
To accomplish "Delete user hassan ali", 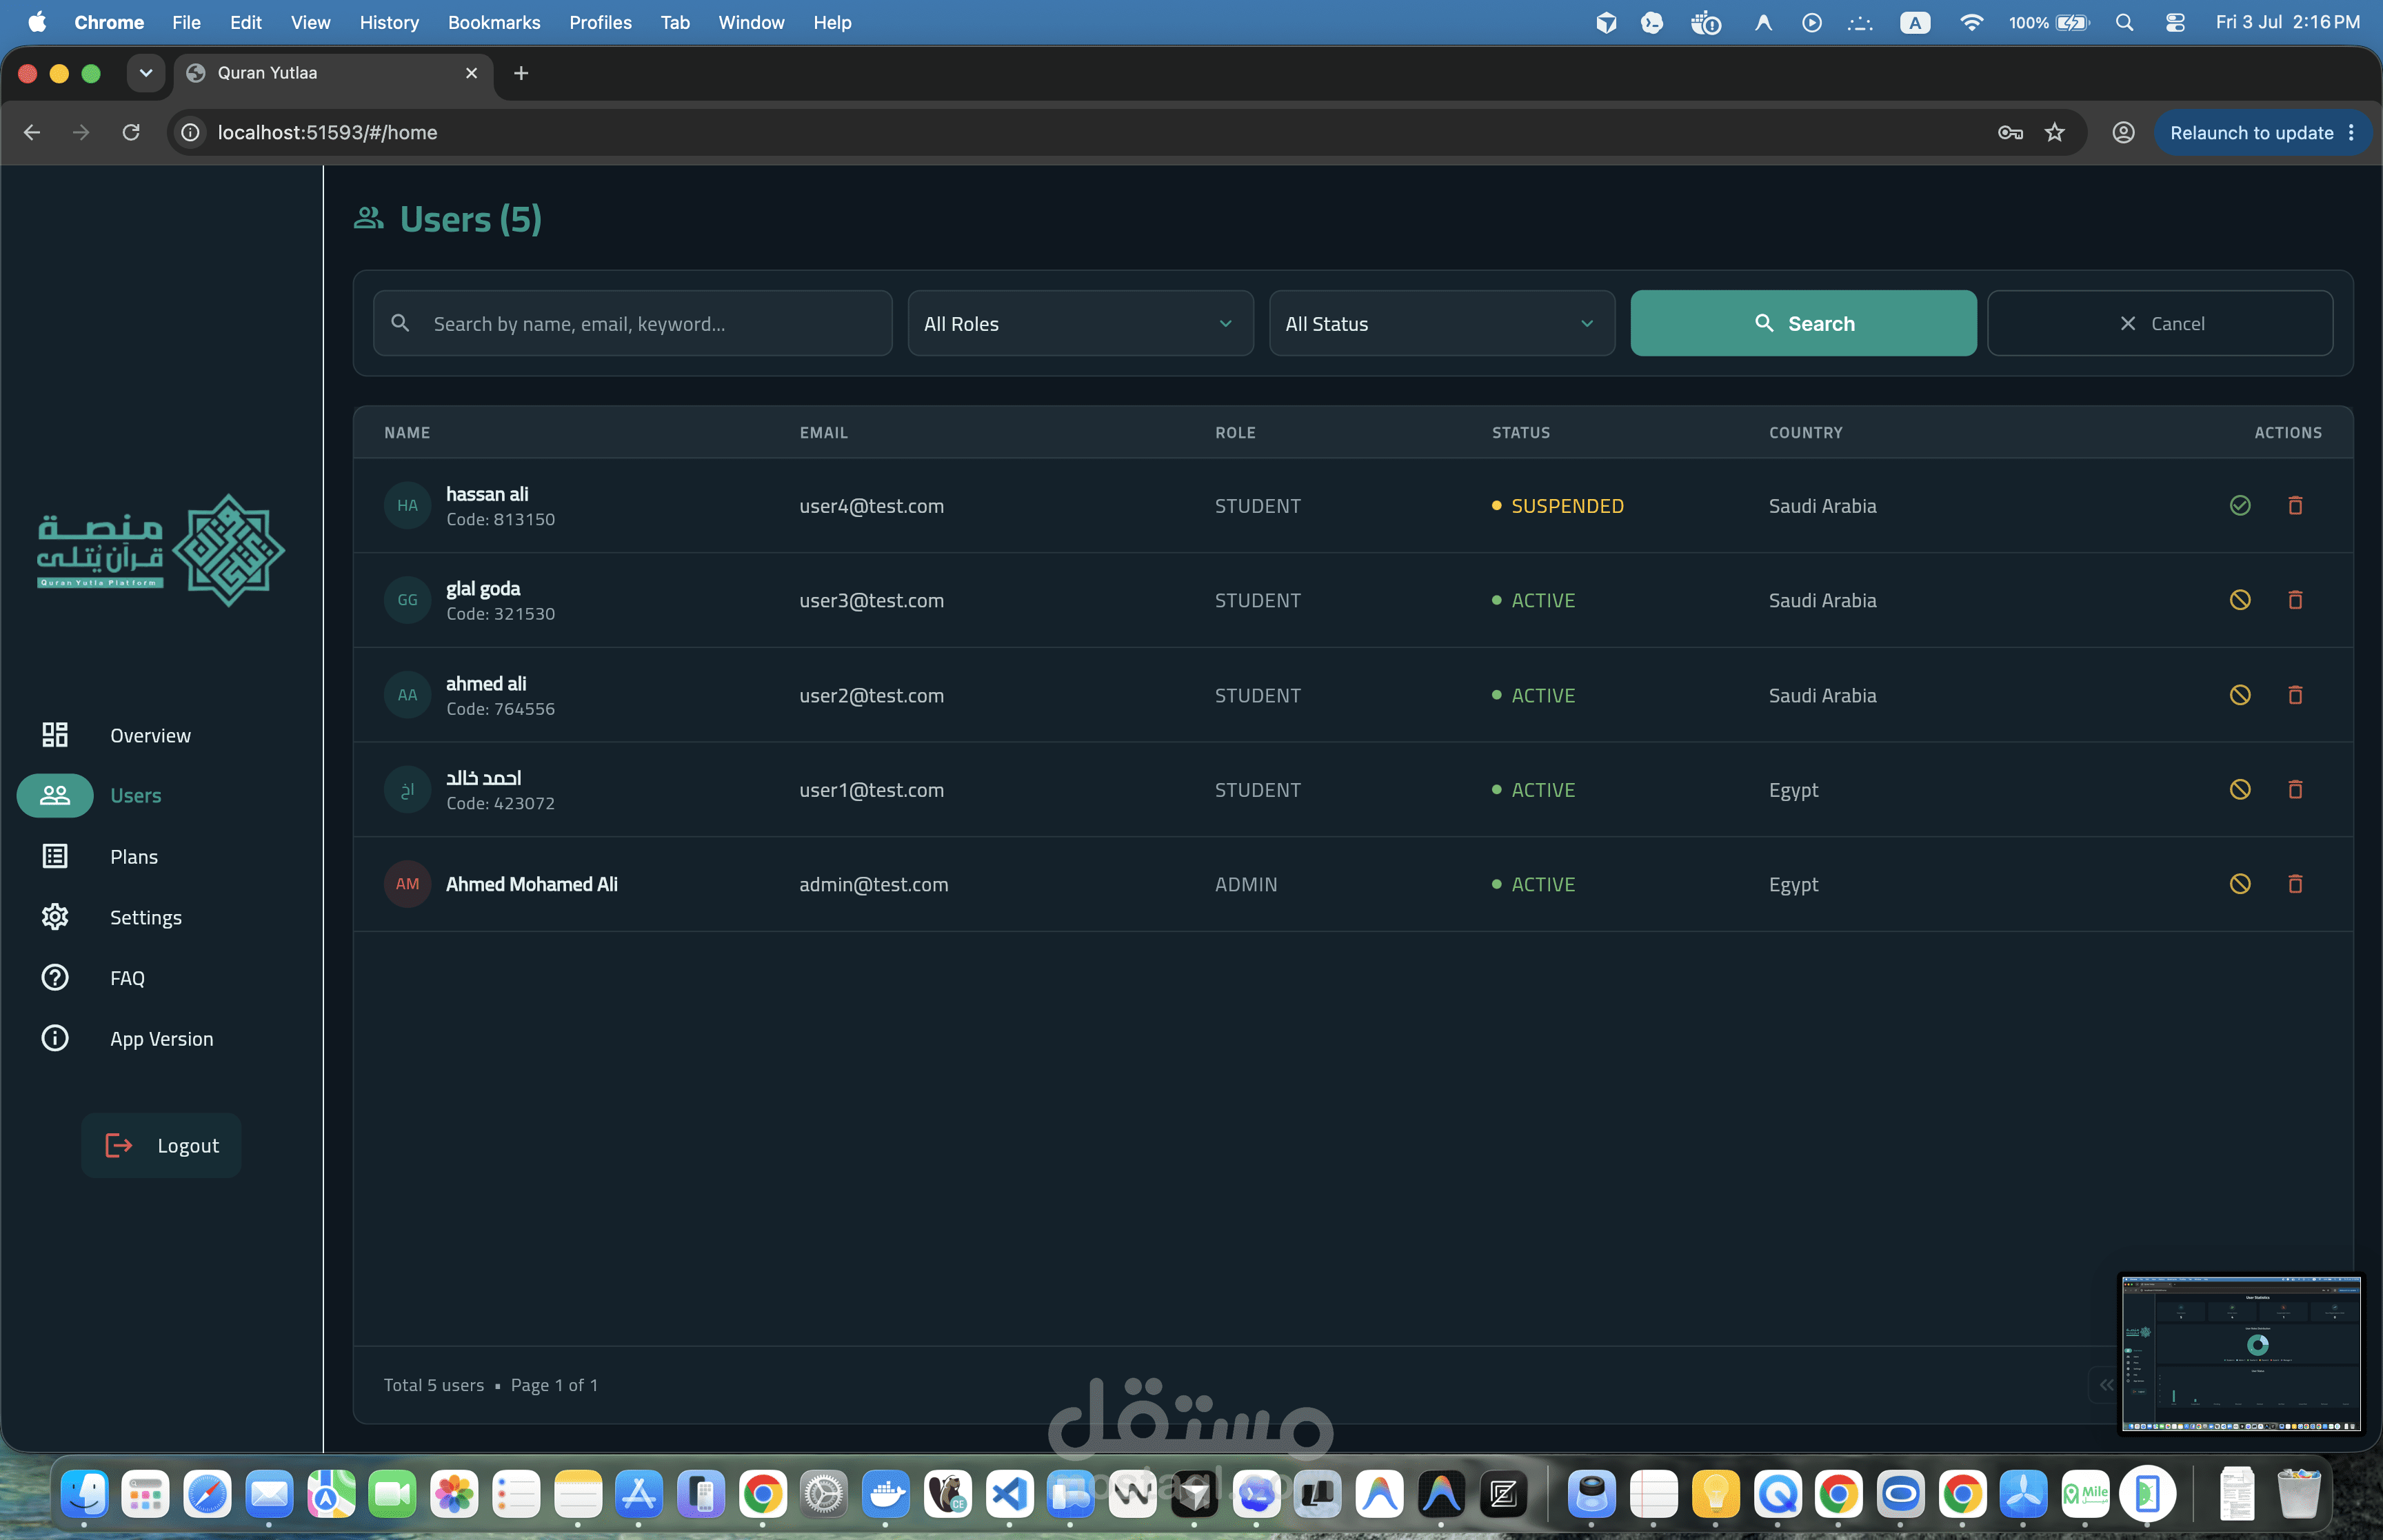I will click(x=2295, y=505).
